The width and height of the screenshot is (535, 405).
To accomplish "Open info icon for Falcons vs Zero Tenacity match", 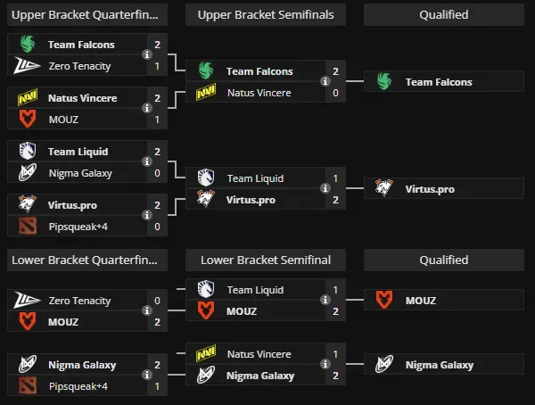I will tap(147, 54).
